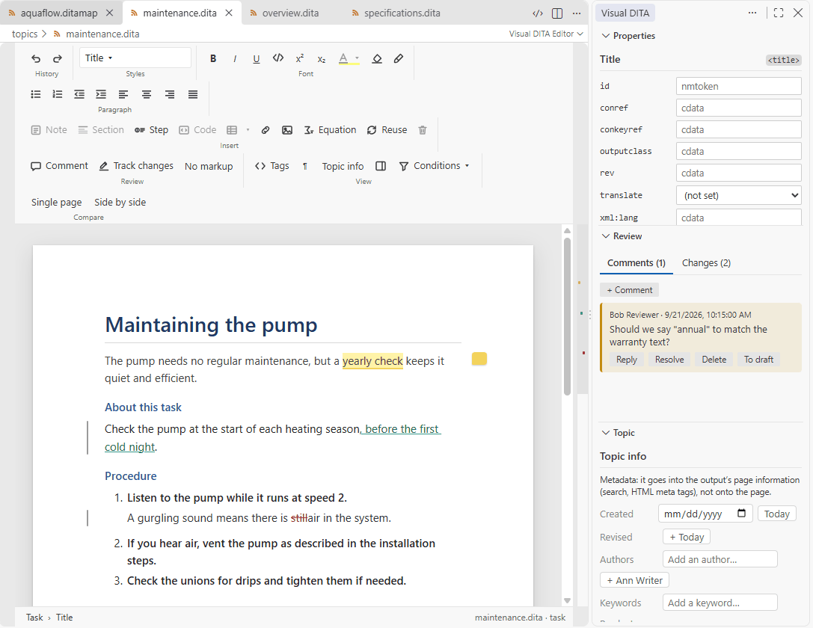Insert an image

tap(287, 130)
